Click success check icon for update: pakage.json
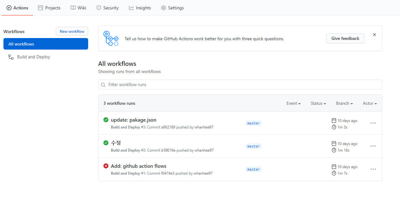This screenshot has height=203, width=400. pos(106,120)
